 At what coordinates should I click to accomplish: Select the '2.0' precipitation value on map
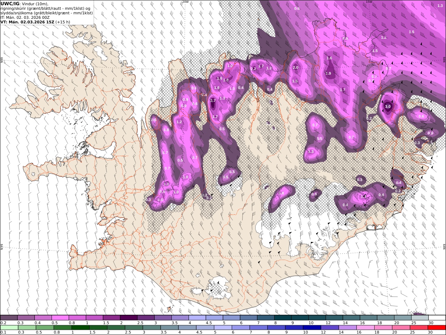point(295,68)
